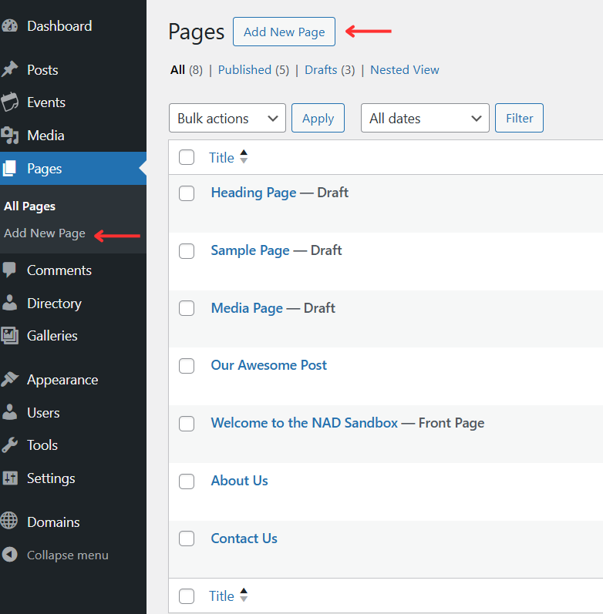Open Appearance using the paintbrush icon
Viewport: 603px width, 614px height.
(9, 380)
